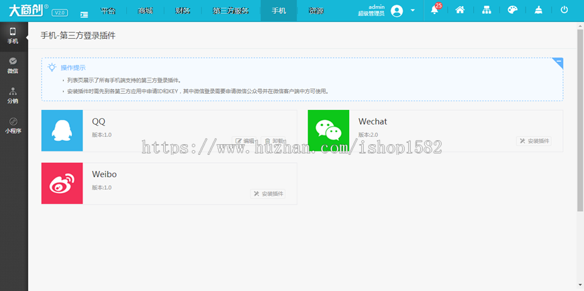Open the 平台 top menu
The height and width of the screenshot is (291, 584).
coord(108,11)
